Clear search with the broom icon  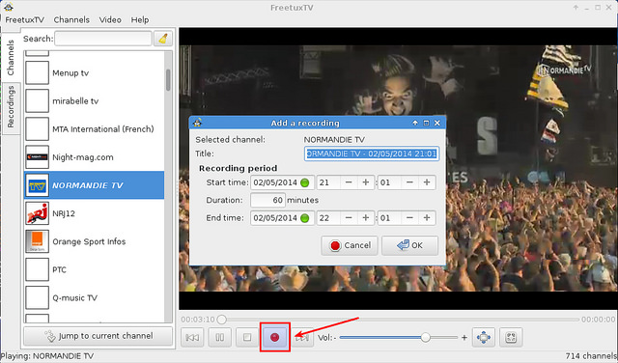(x=163, y=39)
